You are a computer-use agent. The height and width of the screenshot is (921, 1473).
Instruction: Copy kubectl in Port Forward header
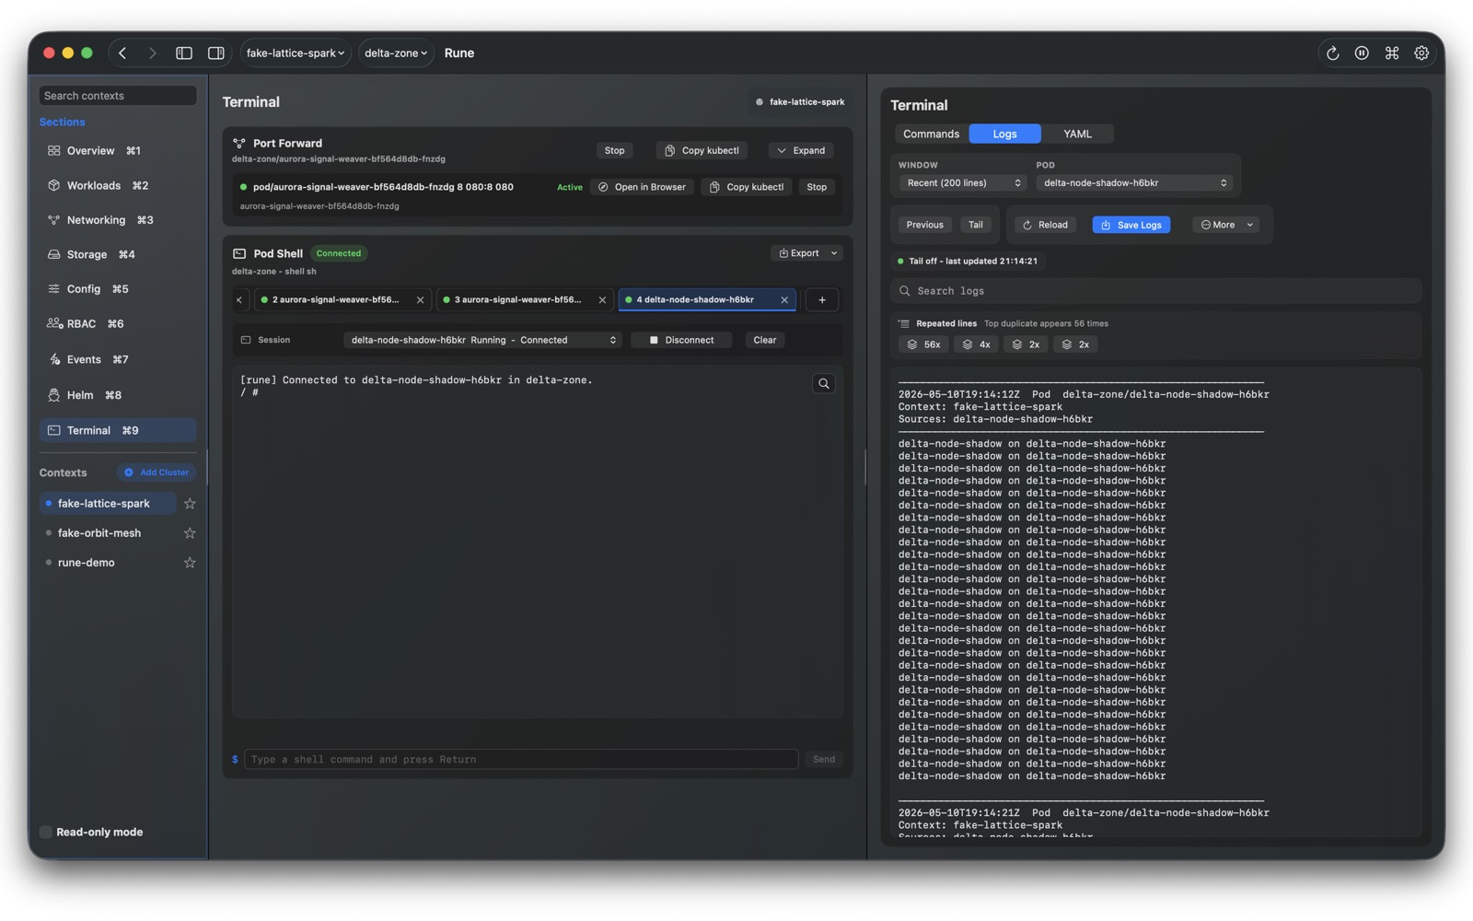(x=702, y=151)
